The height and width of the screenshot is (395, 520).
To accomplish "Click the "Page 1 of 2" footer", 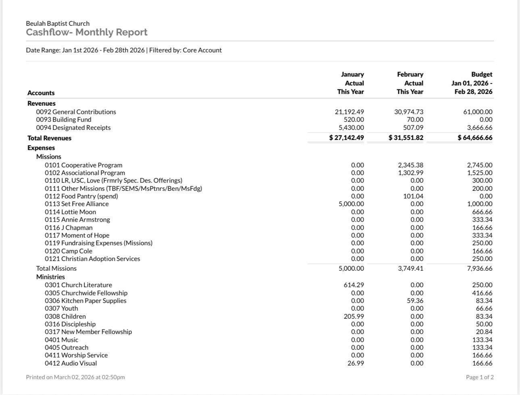I will 480,377.
